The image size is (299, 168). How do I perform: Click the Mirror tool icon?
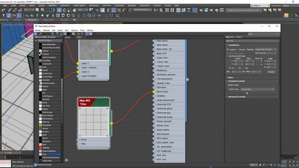click(x=156, y=10)
